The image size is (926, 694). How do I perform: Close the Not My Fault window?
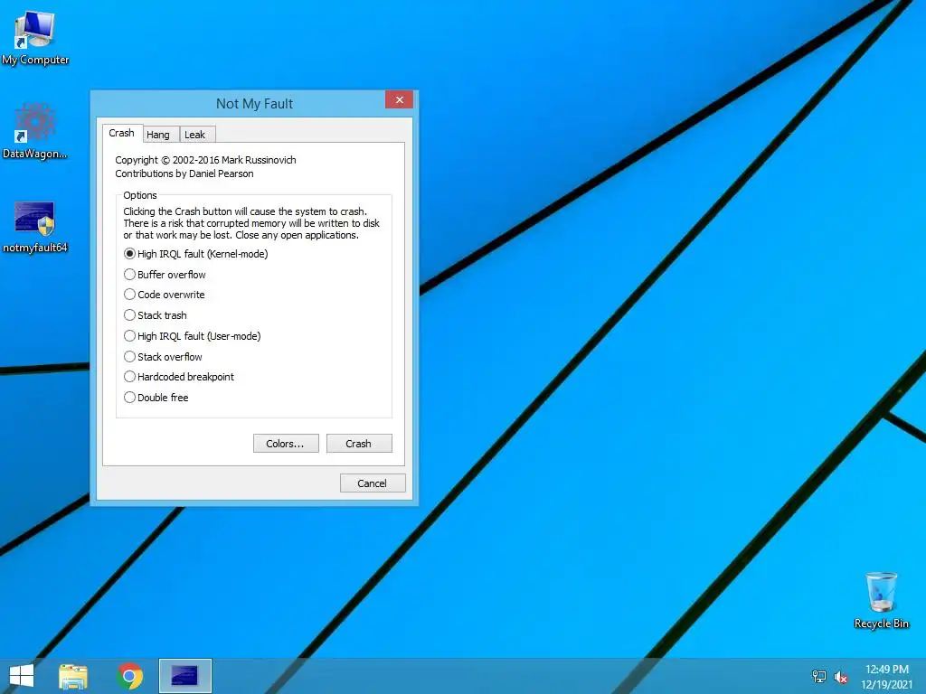click(399, 99)
